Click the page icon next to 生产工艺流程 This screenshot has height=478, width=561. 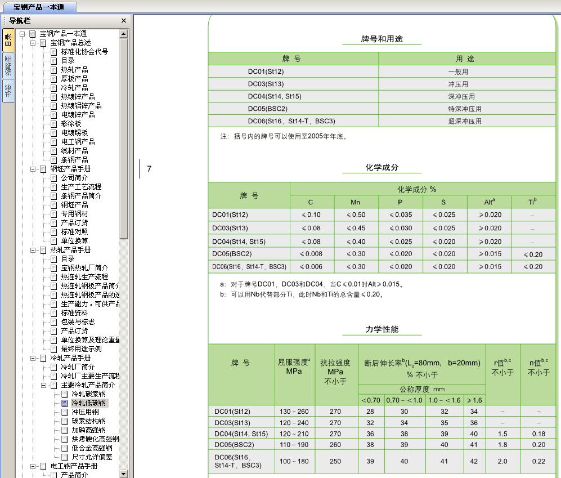click(x=53, y=187)
